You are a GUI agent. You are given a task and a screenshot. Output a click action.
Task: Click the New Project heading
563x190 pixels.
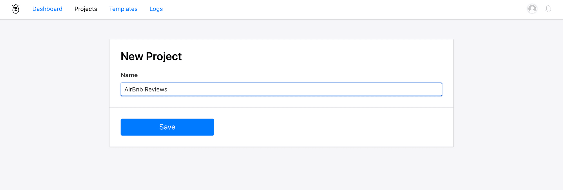click(x=151, y=57)
